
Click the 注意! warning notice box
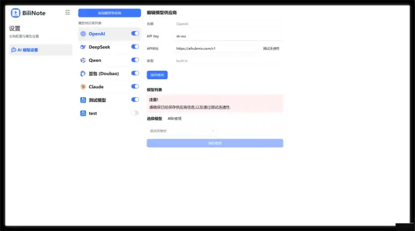point(215,103)
